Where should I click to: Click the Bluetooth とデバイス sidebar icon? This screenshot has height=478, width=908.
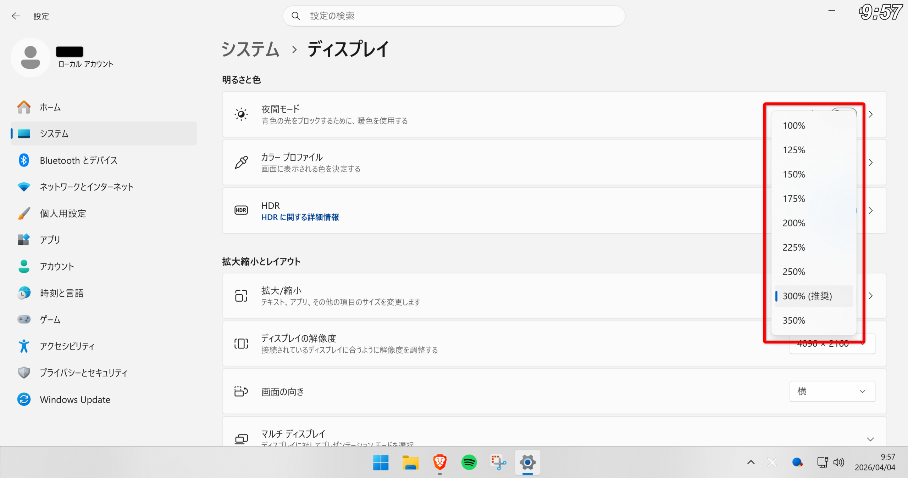coord(24,160)
